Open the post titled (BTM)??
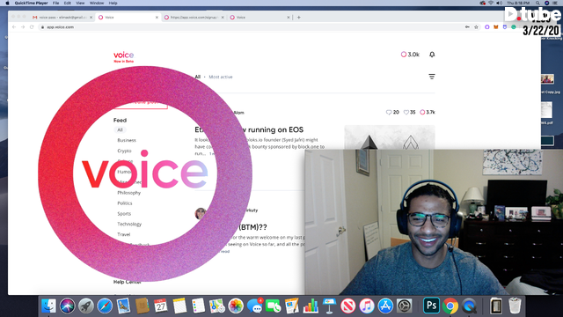The width and height of the screenshot is (563, 317). point(252,227)
